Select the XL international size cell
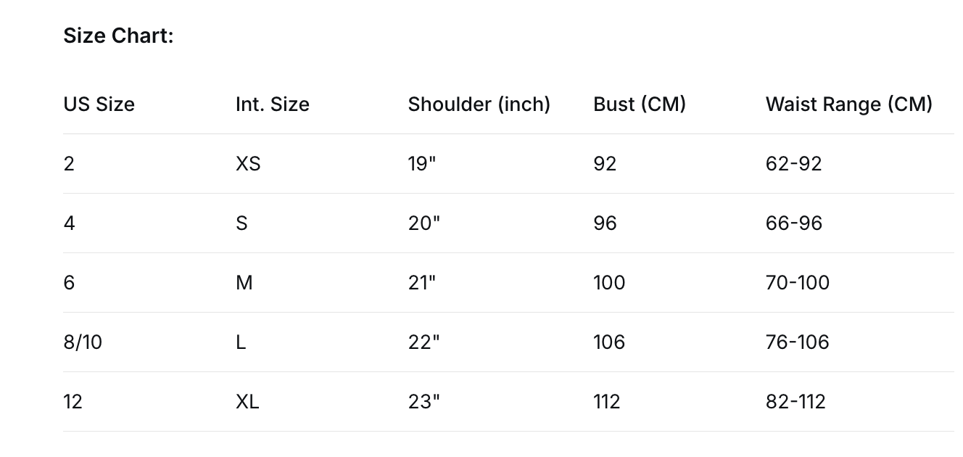963x457 pixels. tap(247, 402)
